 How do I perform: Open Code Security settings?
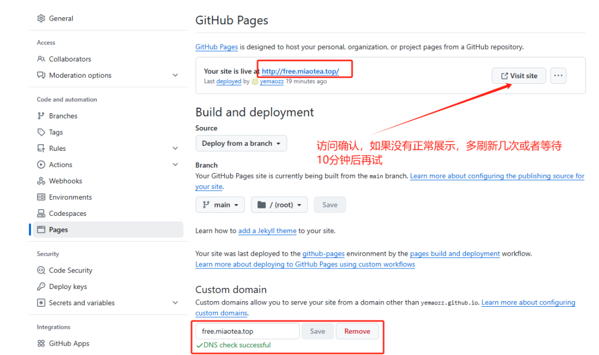tap(70, 270)
